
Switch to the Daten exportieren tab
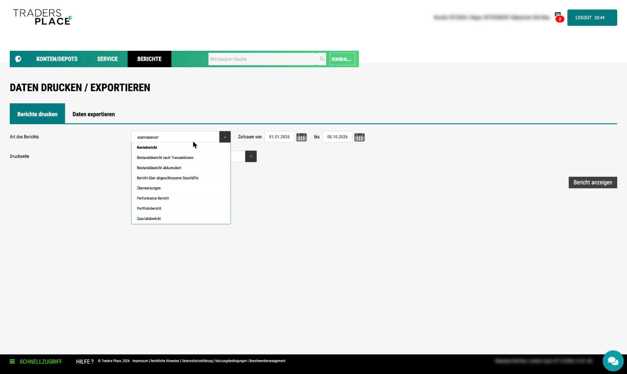tap(93, 114)
